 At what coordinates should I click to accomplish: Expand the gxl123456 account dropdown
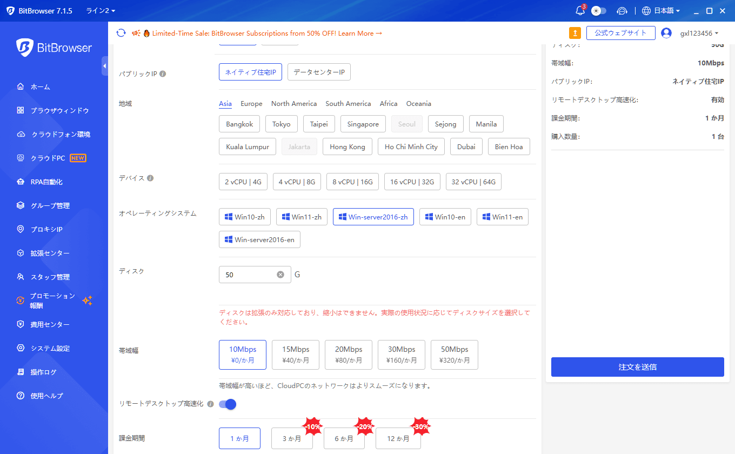[x=699, y=33]
